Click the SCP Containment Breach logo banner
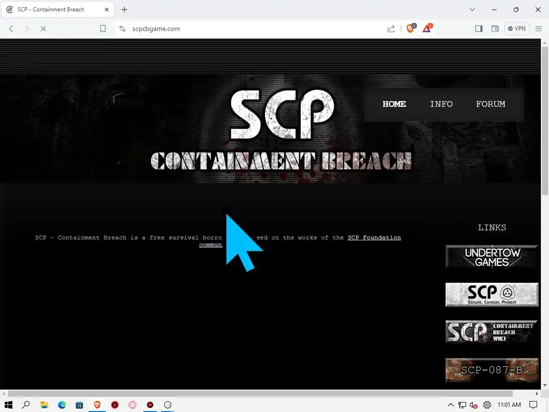 [281, 130]
